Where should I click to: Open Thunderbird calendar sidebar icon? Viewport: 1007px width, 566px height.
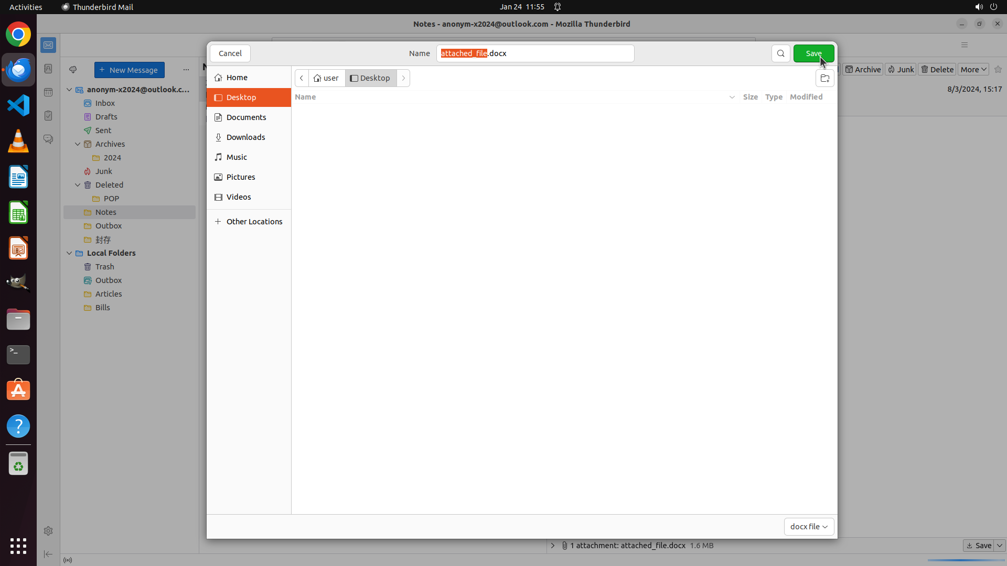[x=48, y=92]
